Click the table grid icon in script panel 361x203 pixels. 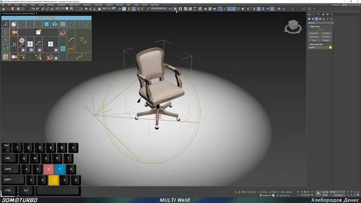pos(6,57)
